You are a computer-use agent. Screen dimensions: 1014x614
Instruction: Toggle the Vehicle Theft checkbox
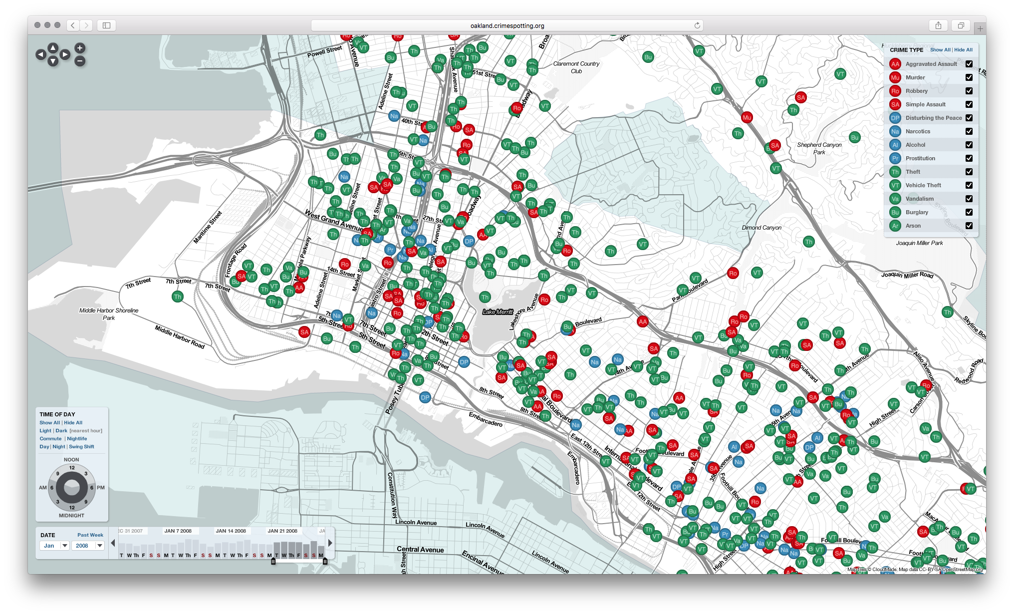pos(969,185)
